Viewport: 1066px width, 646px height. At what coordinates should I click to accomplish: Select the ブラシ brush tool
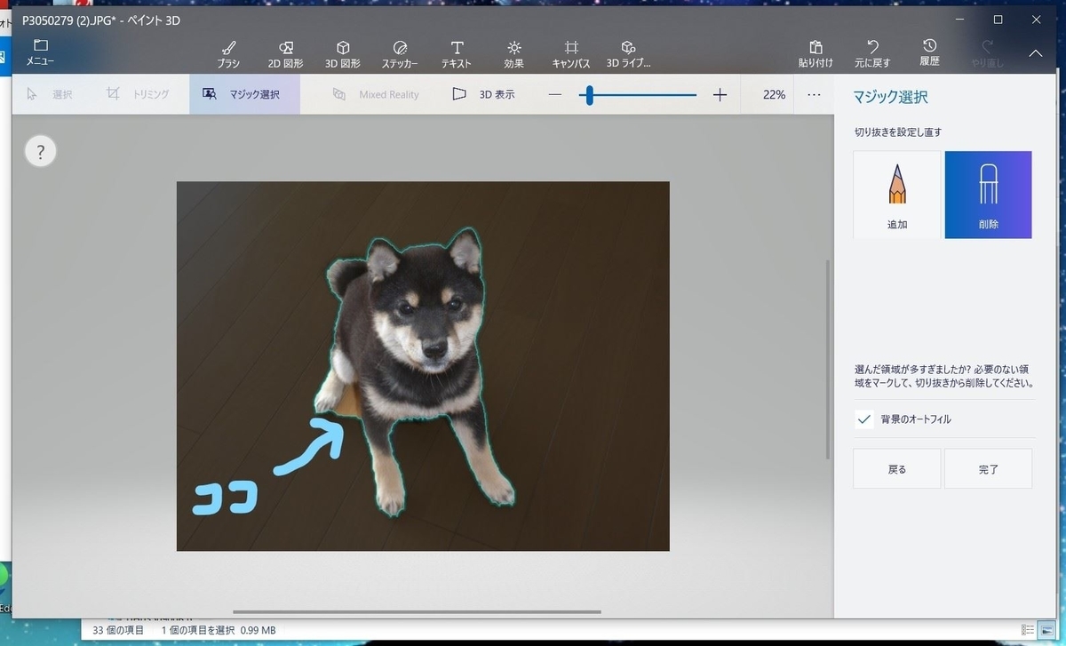(x=228, y=53)
